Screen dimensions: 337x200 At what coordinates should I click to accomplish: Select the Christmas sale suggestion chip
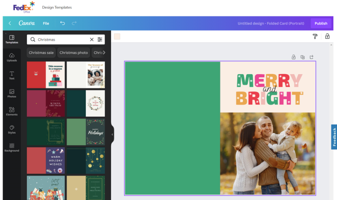coord(41,53)
